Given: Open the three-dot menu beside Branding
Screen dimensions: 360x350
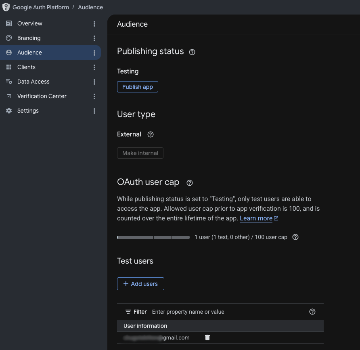Looking at the screenshot, I should [x=94, y=38].
